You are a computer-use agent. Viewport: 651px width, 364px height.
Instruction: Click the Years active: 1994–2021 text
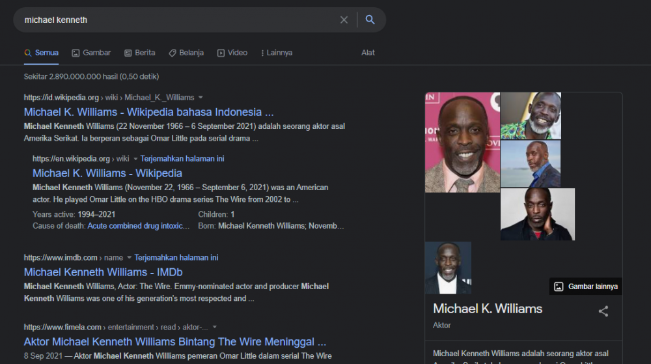(74, 214)
